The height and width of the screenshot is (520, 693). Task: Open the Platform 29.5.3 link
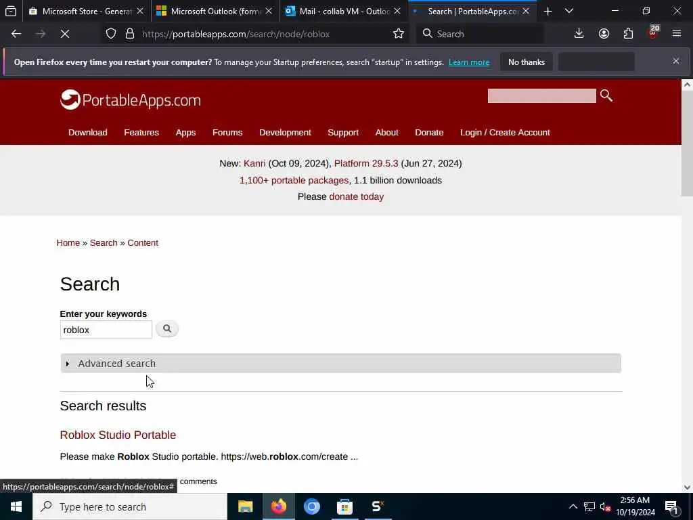click(366, 164)
